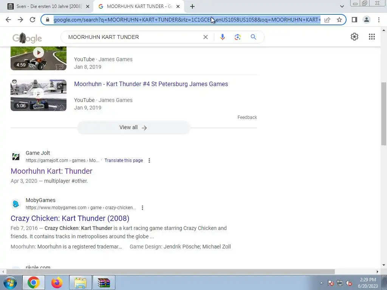Viewport: 387px width, 290px height.
Task: Clear the Google search box
Action: click(x=205, y=37)
